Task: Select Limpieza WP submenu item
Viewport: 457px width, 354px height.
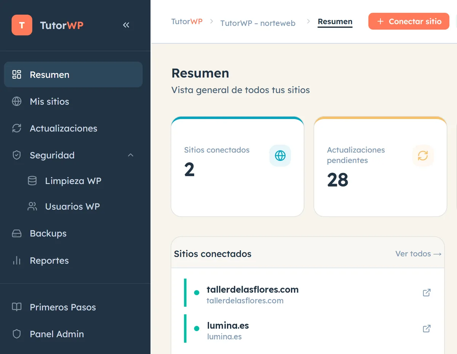Action: (73, 181)
